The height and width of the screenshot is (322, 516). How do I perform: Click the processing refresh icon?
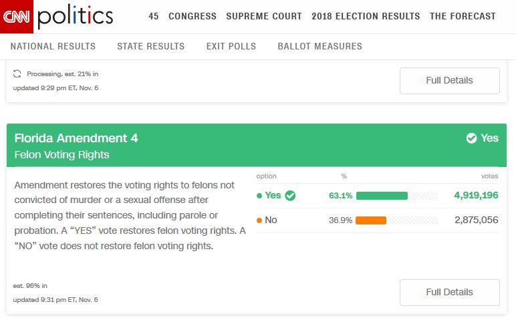click(17, 73)
